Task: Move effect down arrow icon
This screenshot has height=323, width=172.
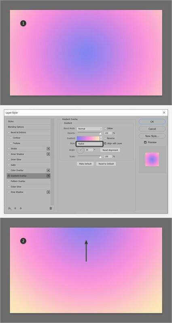Action: click(21, 209)
